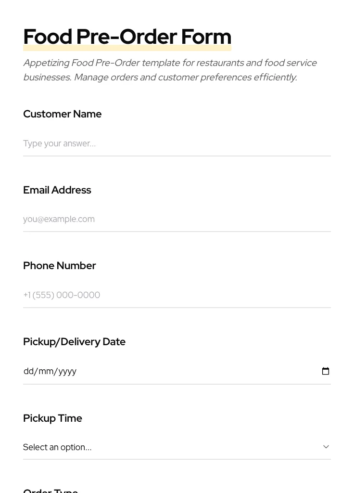
Task: Click the "Pickup Time" label
Action: coord(52,418)
